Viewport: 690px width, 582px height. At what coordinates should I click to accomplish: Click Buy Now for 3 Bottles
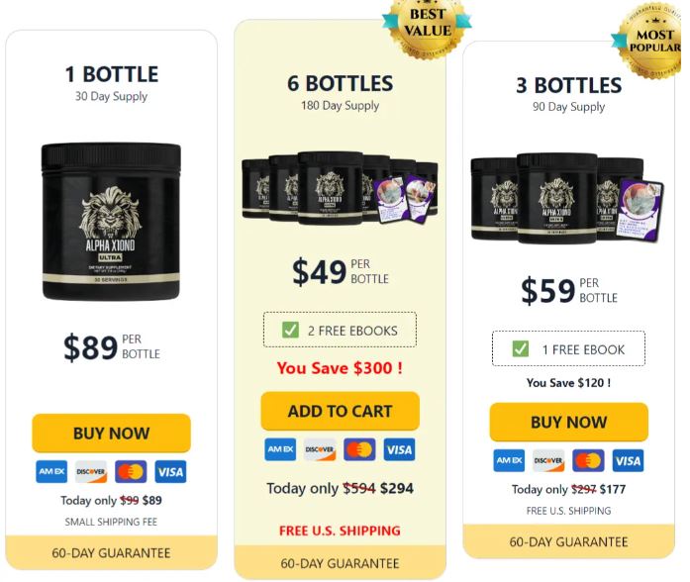[x=569, y=423]
